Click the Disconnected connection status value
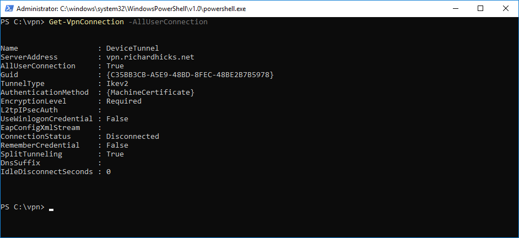519x238 pixels. tap(132, 137)
